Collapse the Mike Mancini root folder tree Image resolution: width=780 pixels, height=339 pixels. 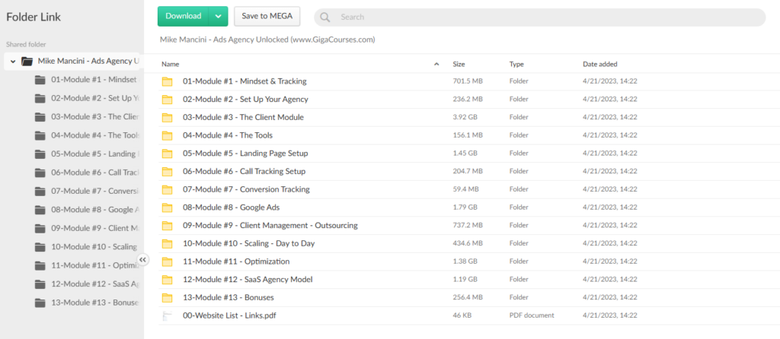pyautogui.click(x=13, y=61)
